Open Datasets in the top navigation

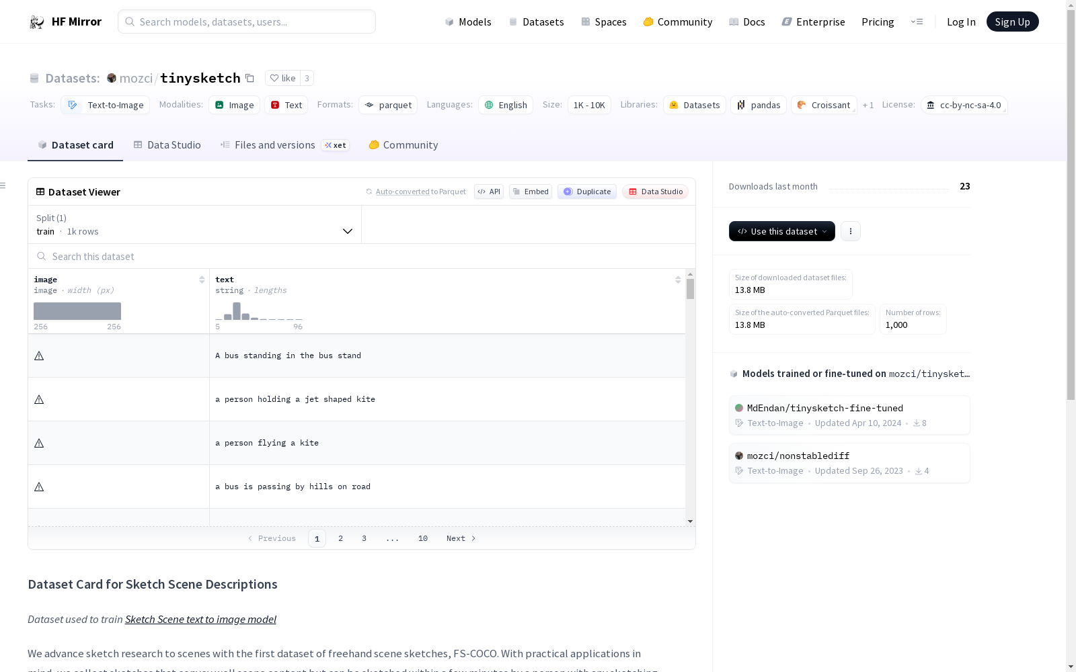pos(536,22)
